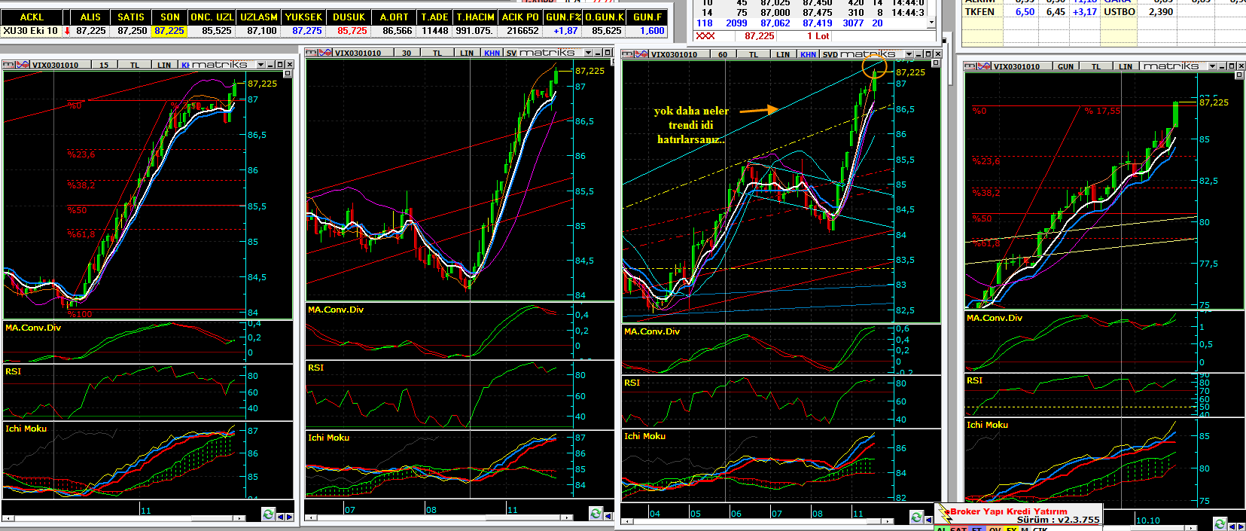Click the blue left arrow under the 15-minute chart
Screen dimensions: 1246x531
click(x=281, y=517)
